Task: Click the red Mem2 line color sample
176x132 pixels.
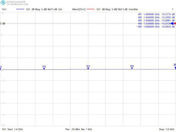Action: [x=91, y=9]
